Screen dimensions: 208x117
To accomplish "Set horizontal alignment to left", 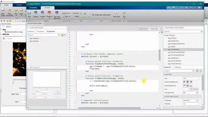I will click(184, 82).
